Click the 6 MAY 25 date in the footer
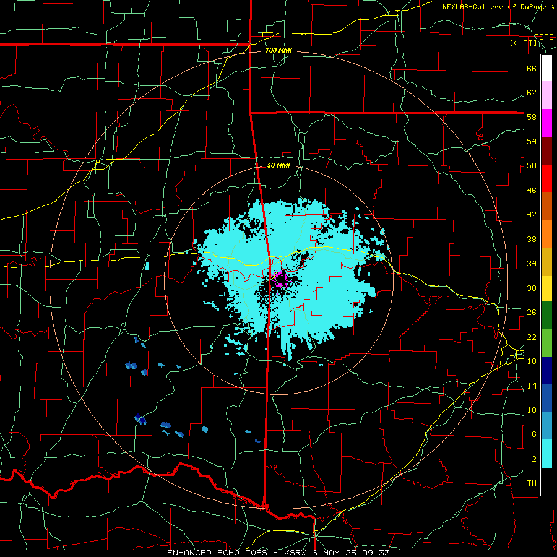 (x=335, y=553)
